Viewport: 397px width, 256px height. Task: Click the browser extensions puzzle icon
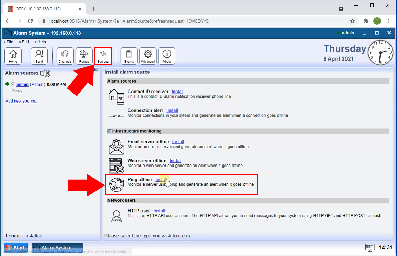[x=366, y=21]
